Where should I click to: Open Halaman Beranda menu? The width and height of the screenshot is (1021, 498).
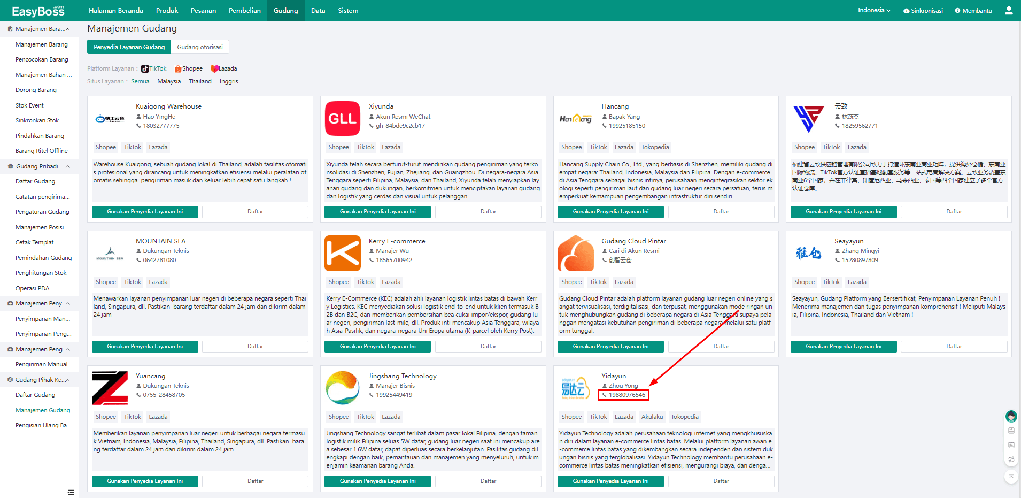(x=116, y=11)
